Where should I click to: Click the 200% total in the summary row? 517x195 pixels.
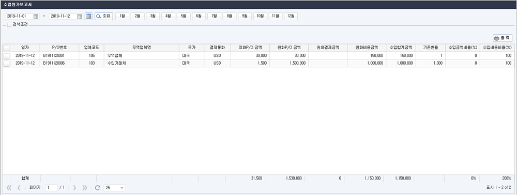coord(507,178)
